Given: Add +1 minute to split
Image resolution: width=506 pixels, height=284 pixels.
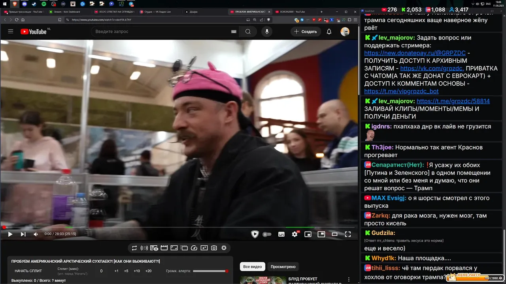Looking at the screenshot, I should tap(116, 271).
